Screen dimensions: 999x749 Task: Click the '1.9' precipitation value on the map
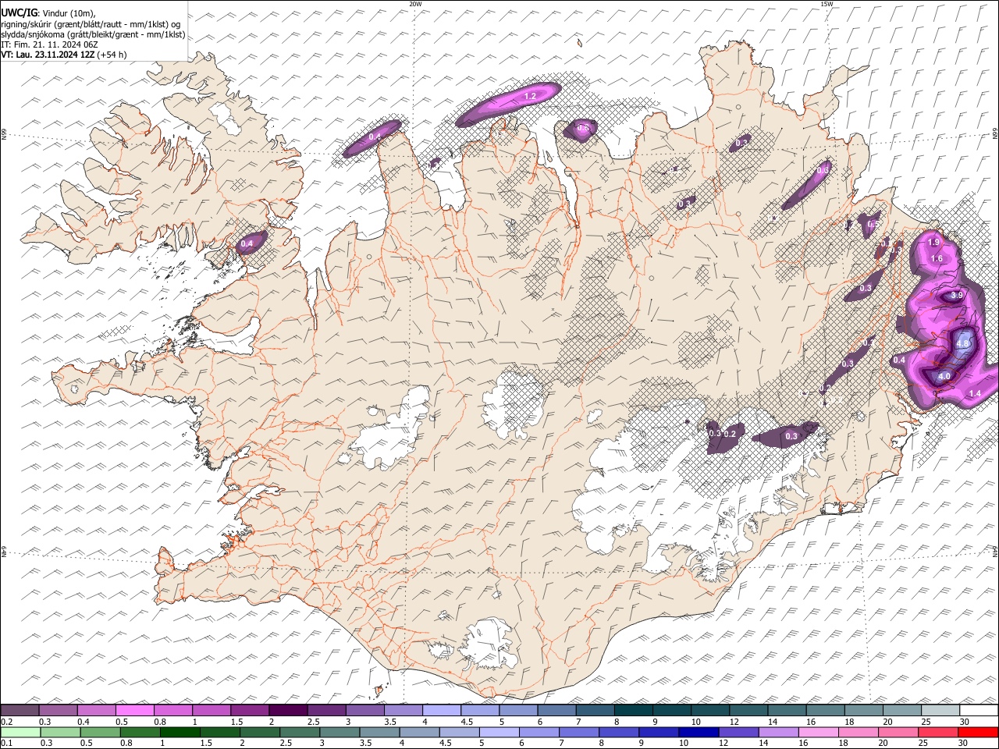pos(934,243)
